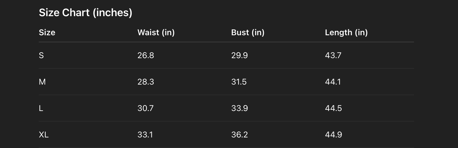Viewport: 458px width, 148px height.
Task: Select the Bust (in) column header
Action: (248, 32)
